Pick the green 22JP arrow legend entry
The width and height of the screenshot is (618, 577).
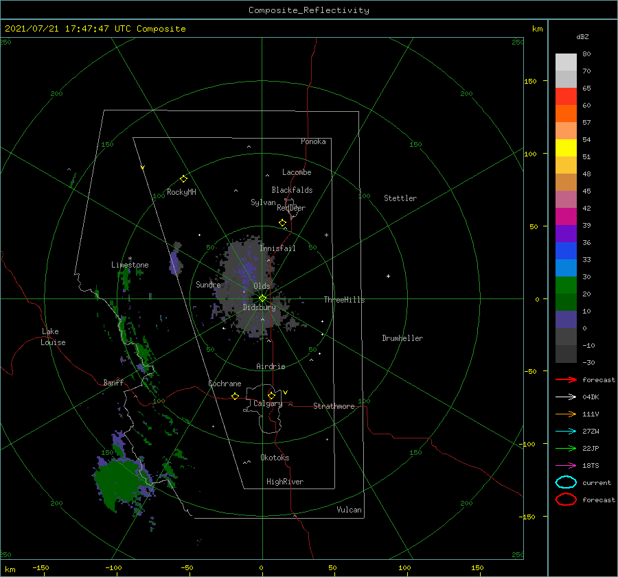(x=566, y=448)
